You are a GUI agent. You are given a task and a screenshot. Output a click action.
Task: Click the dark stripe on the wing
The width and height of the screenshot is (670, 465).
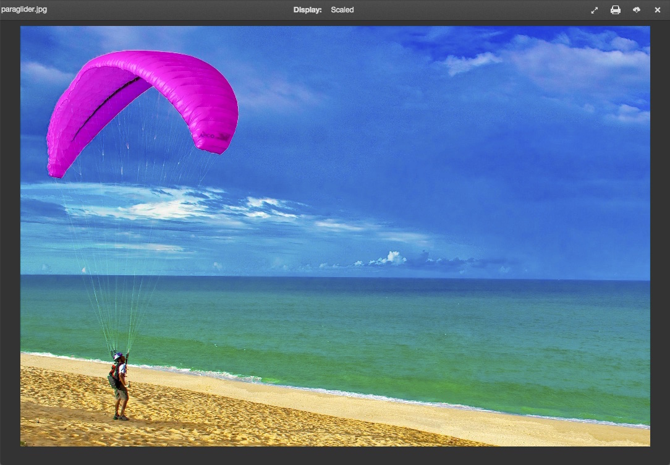click(105, 105)
